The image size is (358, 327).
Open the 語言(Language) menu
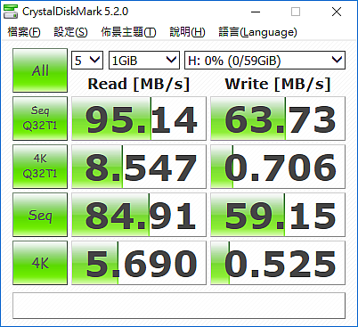point(257,32)
